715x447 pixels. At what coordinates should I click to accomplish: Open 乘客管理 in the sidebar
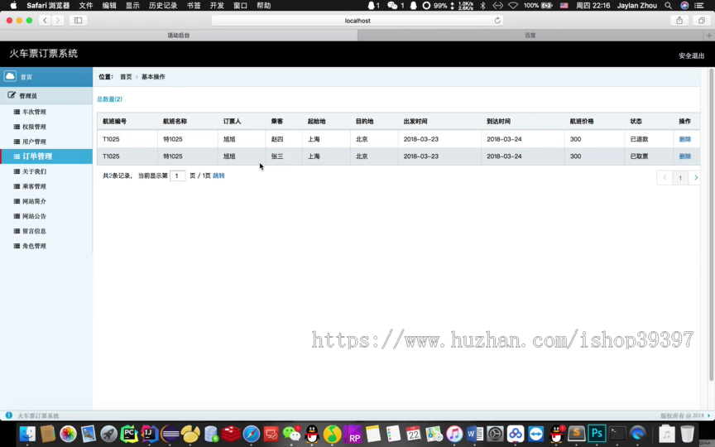coord(34,186)
